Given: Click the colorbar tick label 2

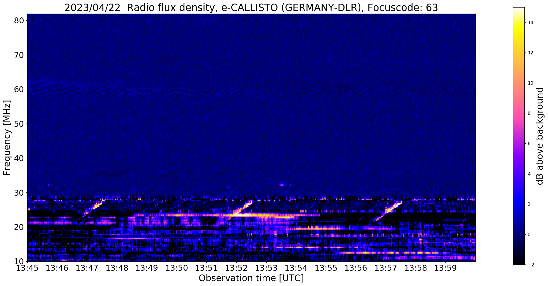Looking at the screenshot, I should (528, 204).
